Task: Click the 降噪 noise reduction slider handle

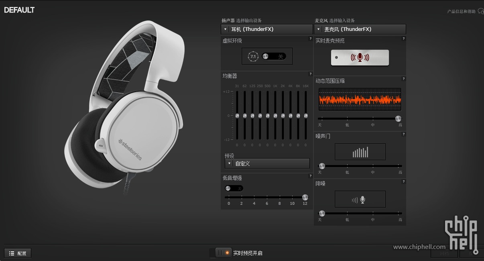Action: 321,213
